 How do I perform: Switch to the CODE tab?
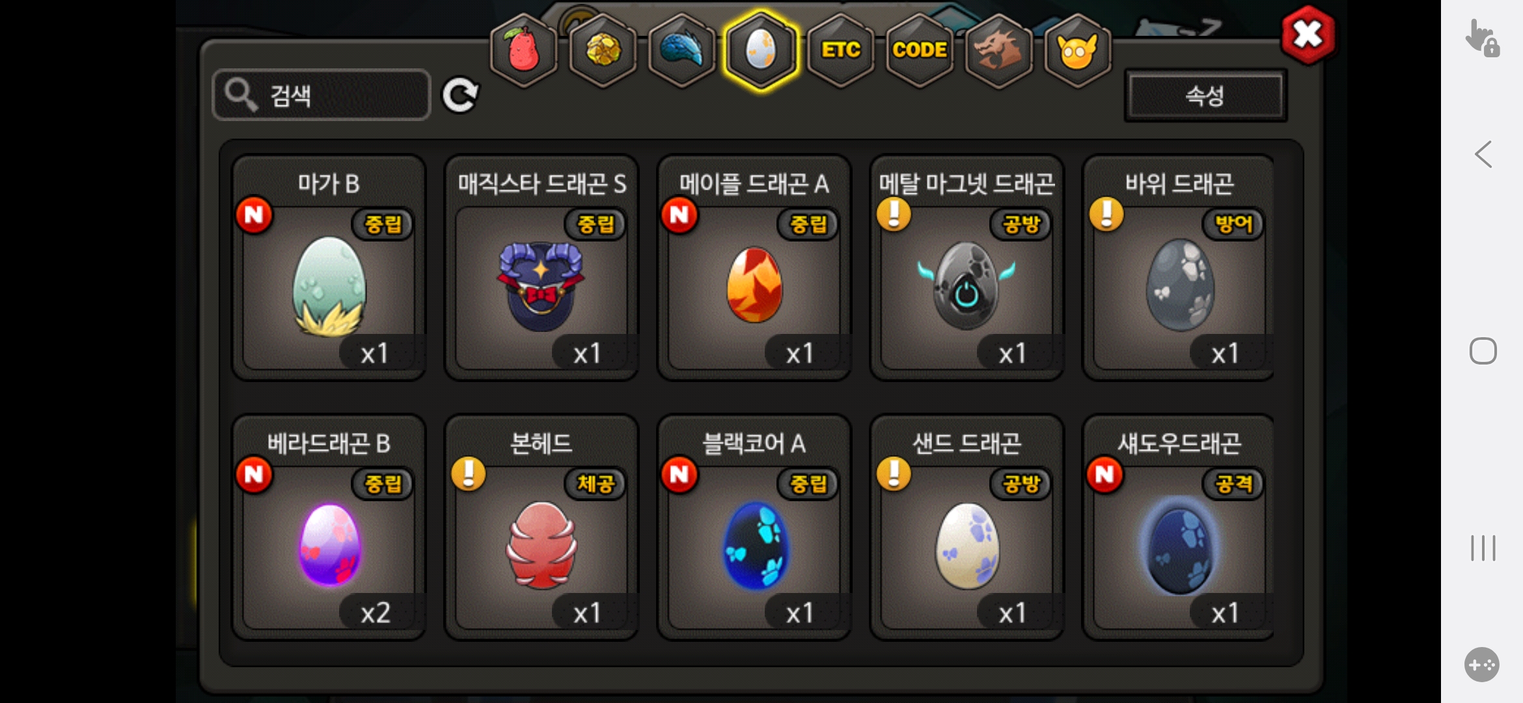point(920,50)
